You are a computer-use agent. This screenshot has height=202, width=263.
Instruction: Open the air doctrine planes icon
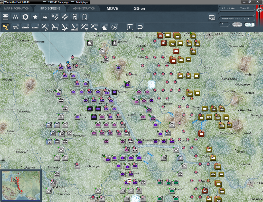tap(55, 17)
